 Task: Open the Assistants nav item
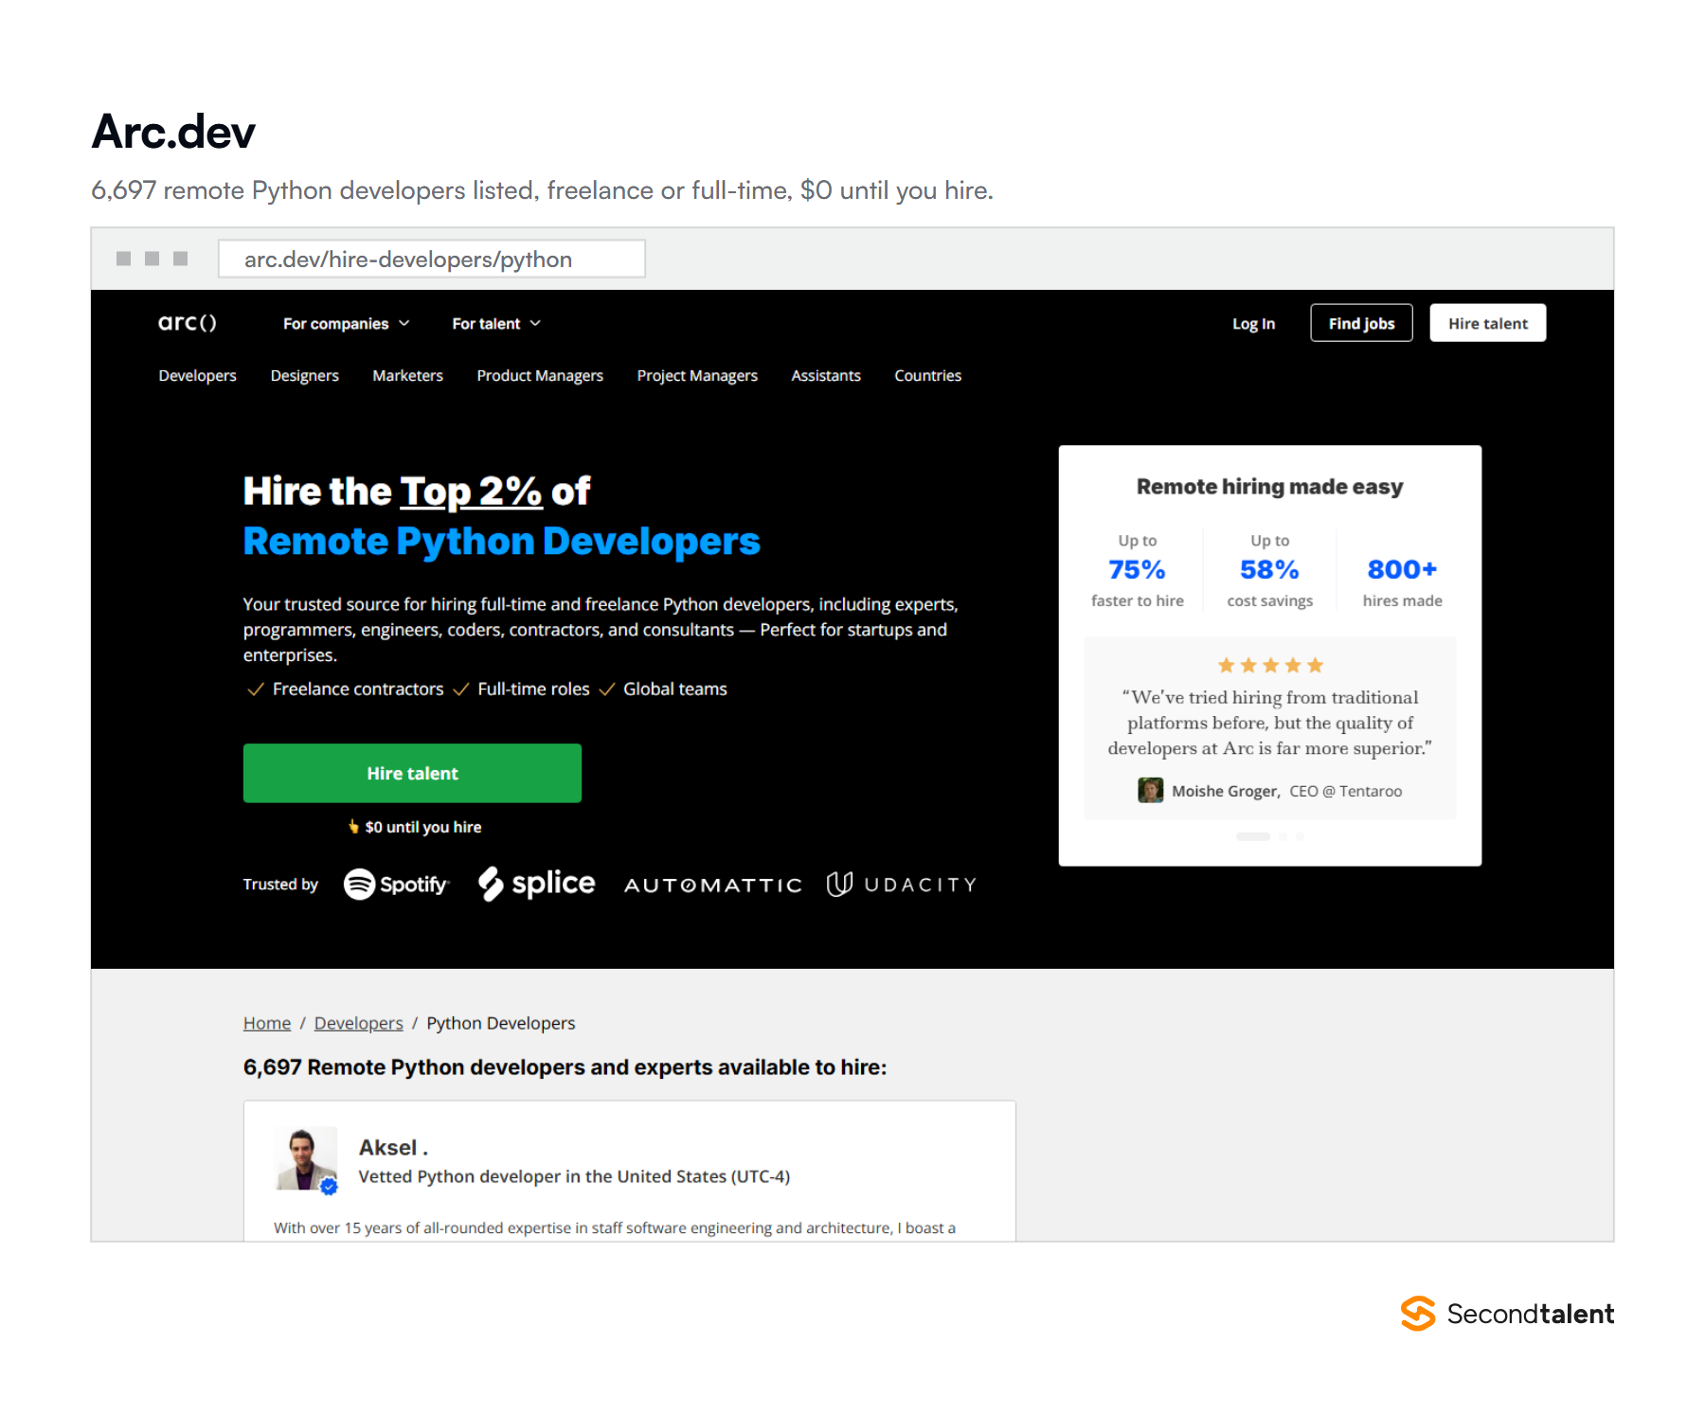point(826,376)
